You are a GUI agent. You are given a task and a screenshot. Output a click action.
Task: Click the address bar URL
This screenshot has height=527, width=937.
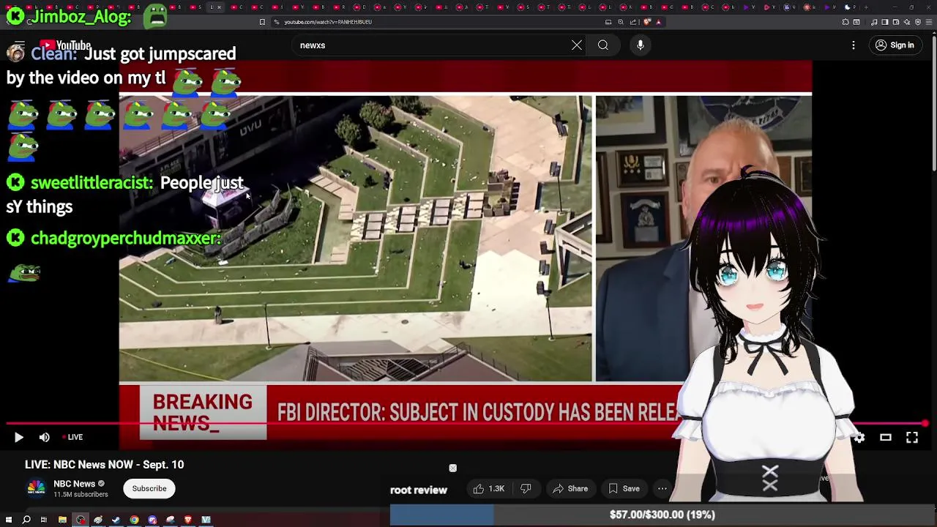tap(328, 22)
